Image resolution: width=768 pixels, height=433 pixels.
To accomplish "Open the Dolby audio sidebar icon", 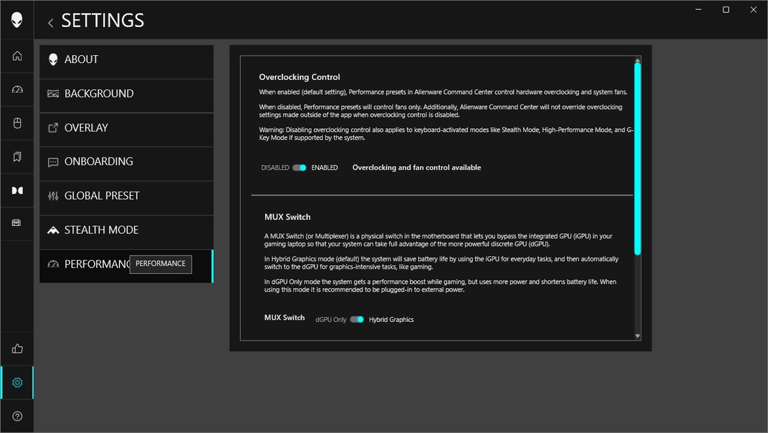I will coord(17,191).
